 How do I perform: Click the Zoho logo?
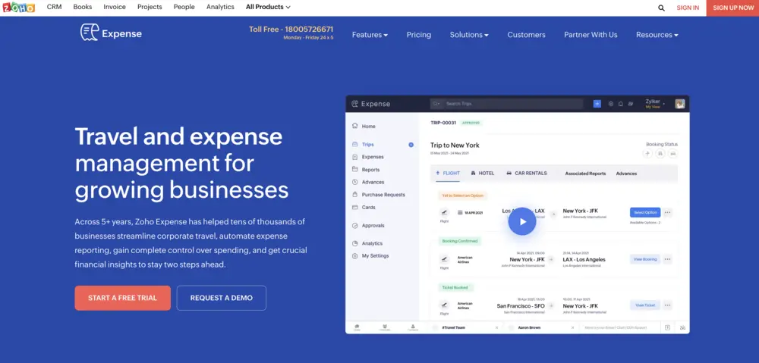(19, 8)
